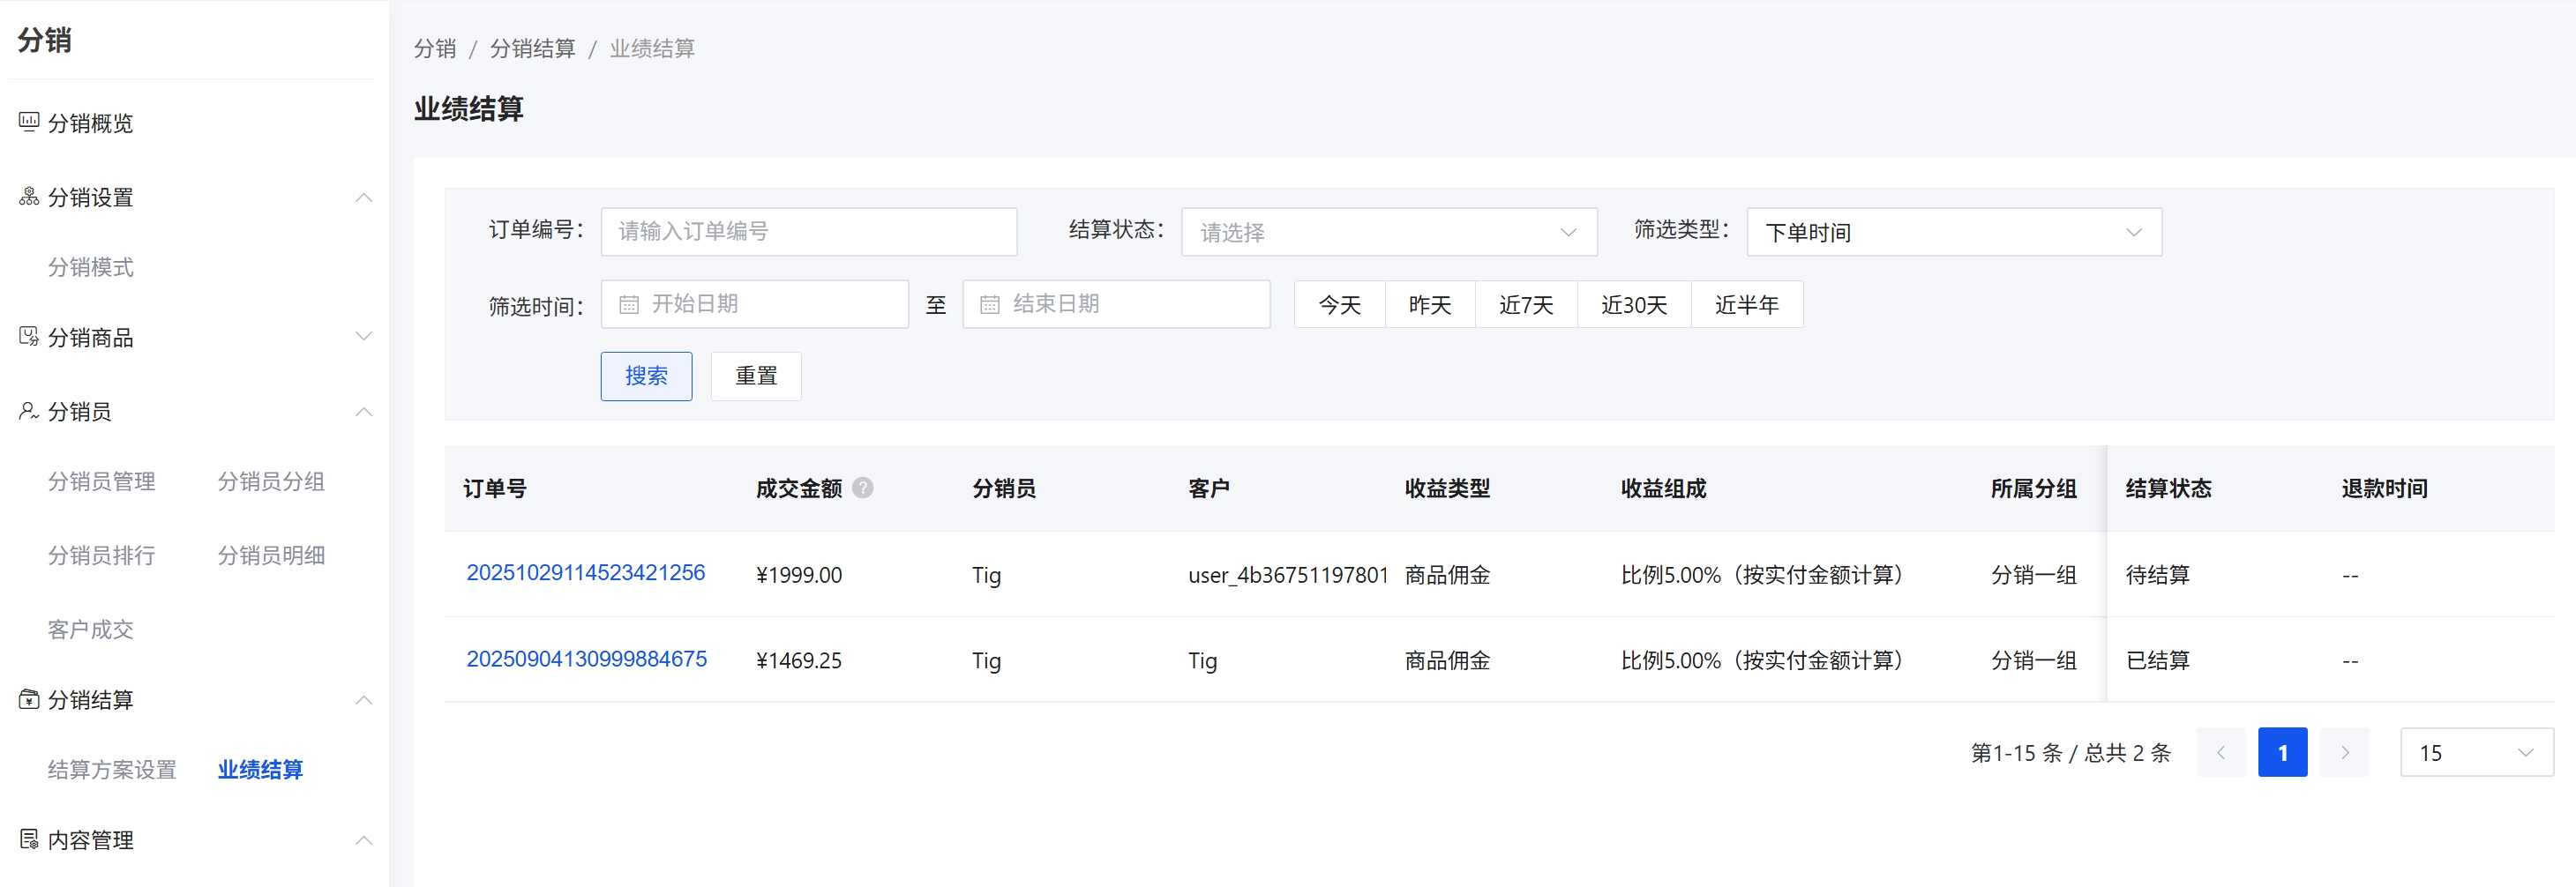Click the order number input field
Screen dimensions: 2576x887
(809, 231)
